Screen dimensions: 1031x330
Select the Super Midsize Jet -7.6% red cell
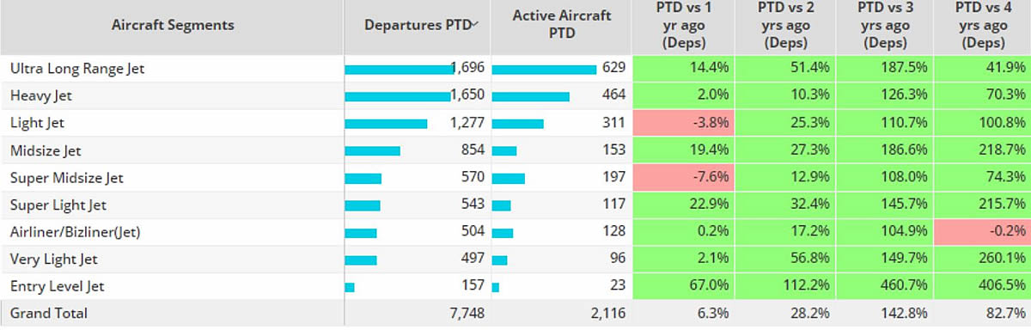683,178
